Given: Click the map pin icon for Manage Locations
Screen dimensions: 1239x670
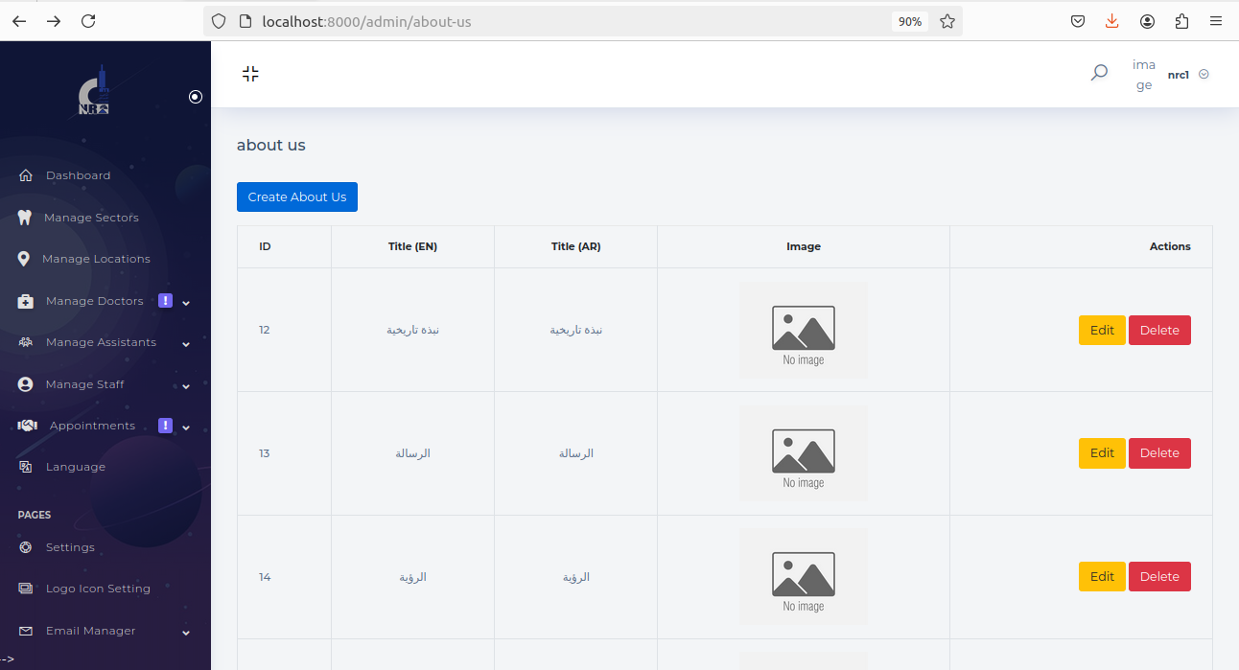Looking at the screenshot, I should (24, 259).
